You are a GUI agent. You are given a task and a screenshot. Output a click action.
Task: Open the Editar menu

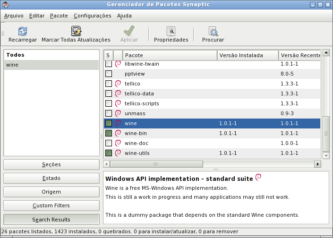click(37, 16)
